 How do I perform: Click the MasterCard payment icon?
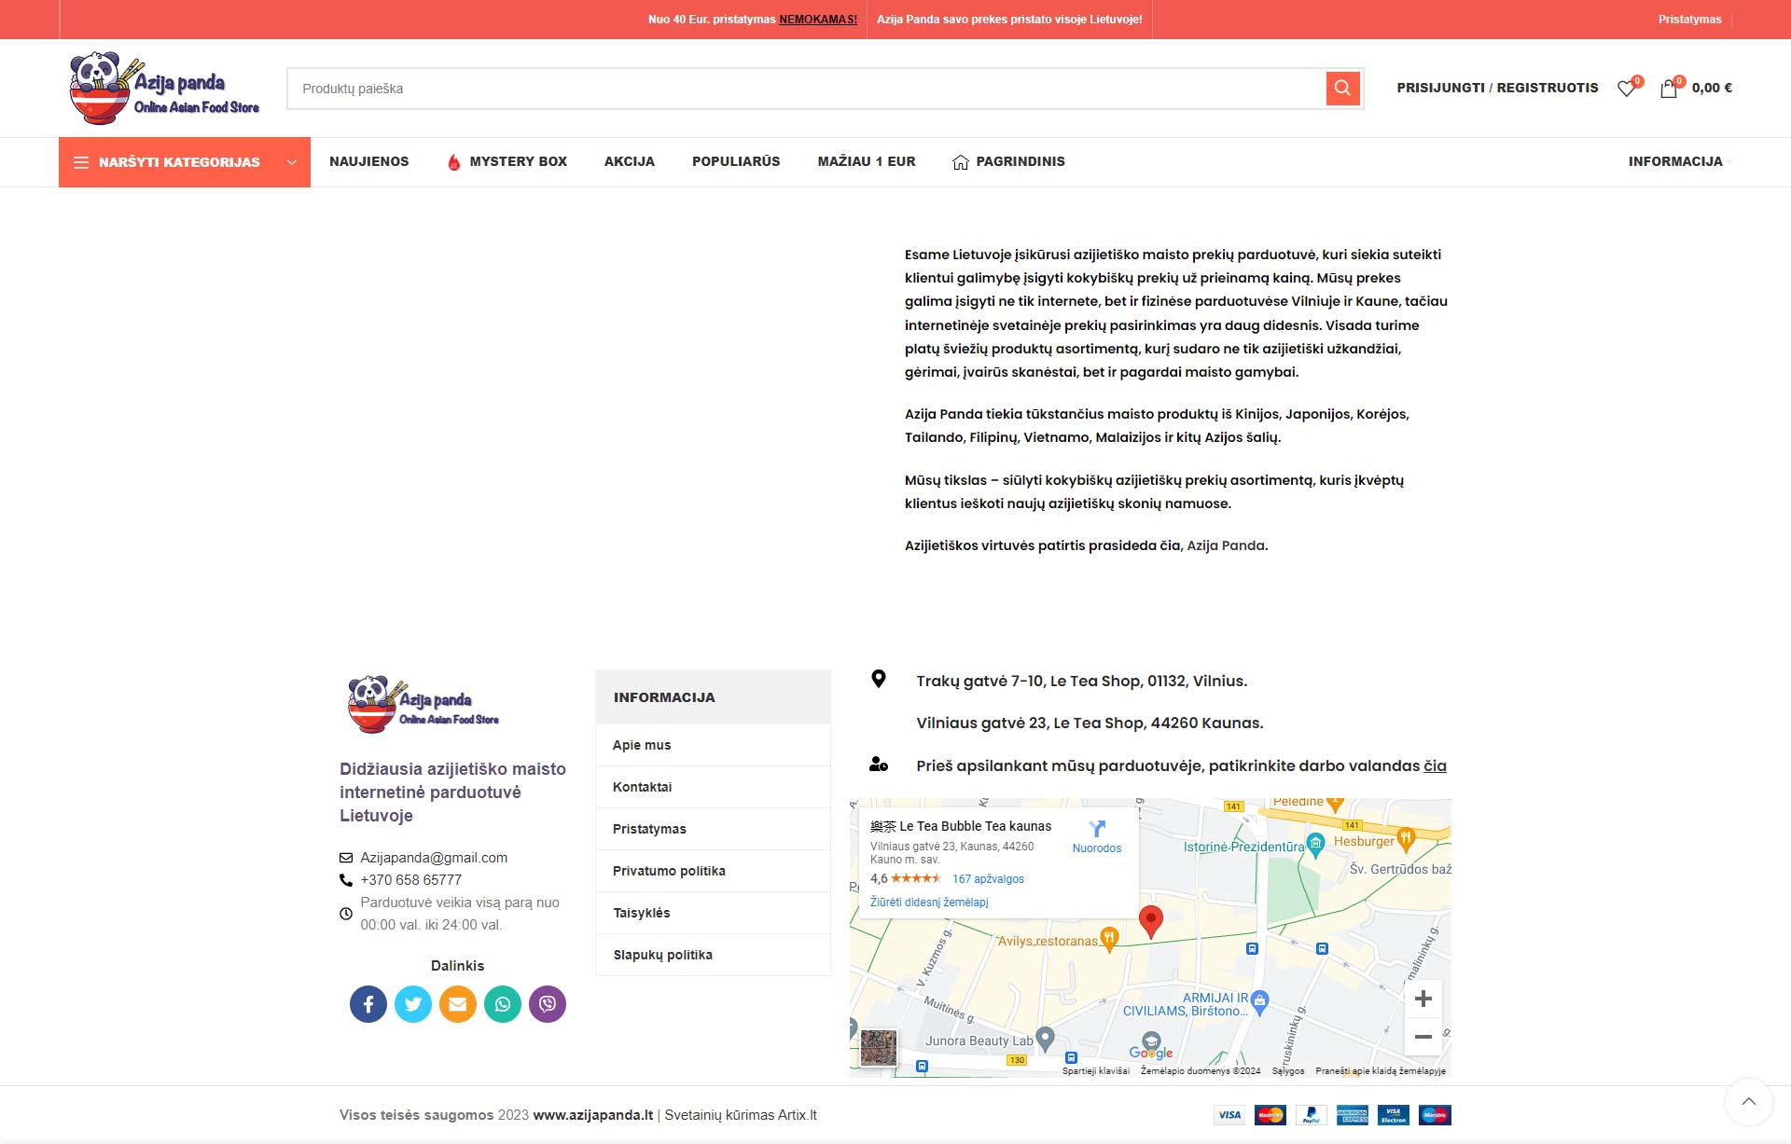pos(1270,1115)
